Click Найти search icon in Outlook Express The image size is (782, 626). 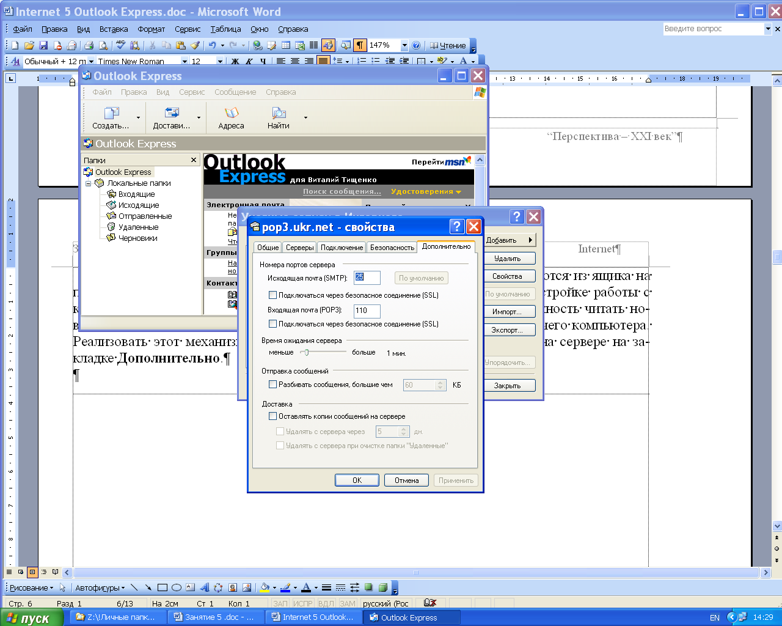pos(279,117)
